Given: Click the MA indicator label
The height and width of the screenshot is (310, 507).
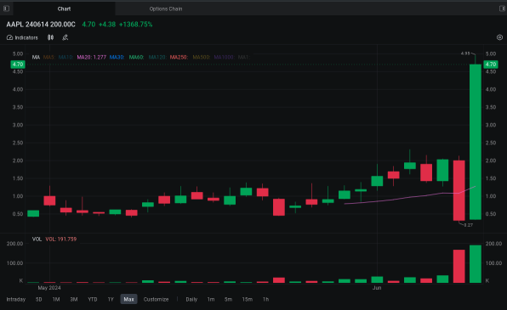Looking at the screenshot, I should (x=36, y=57).
